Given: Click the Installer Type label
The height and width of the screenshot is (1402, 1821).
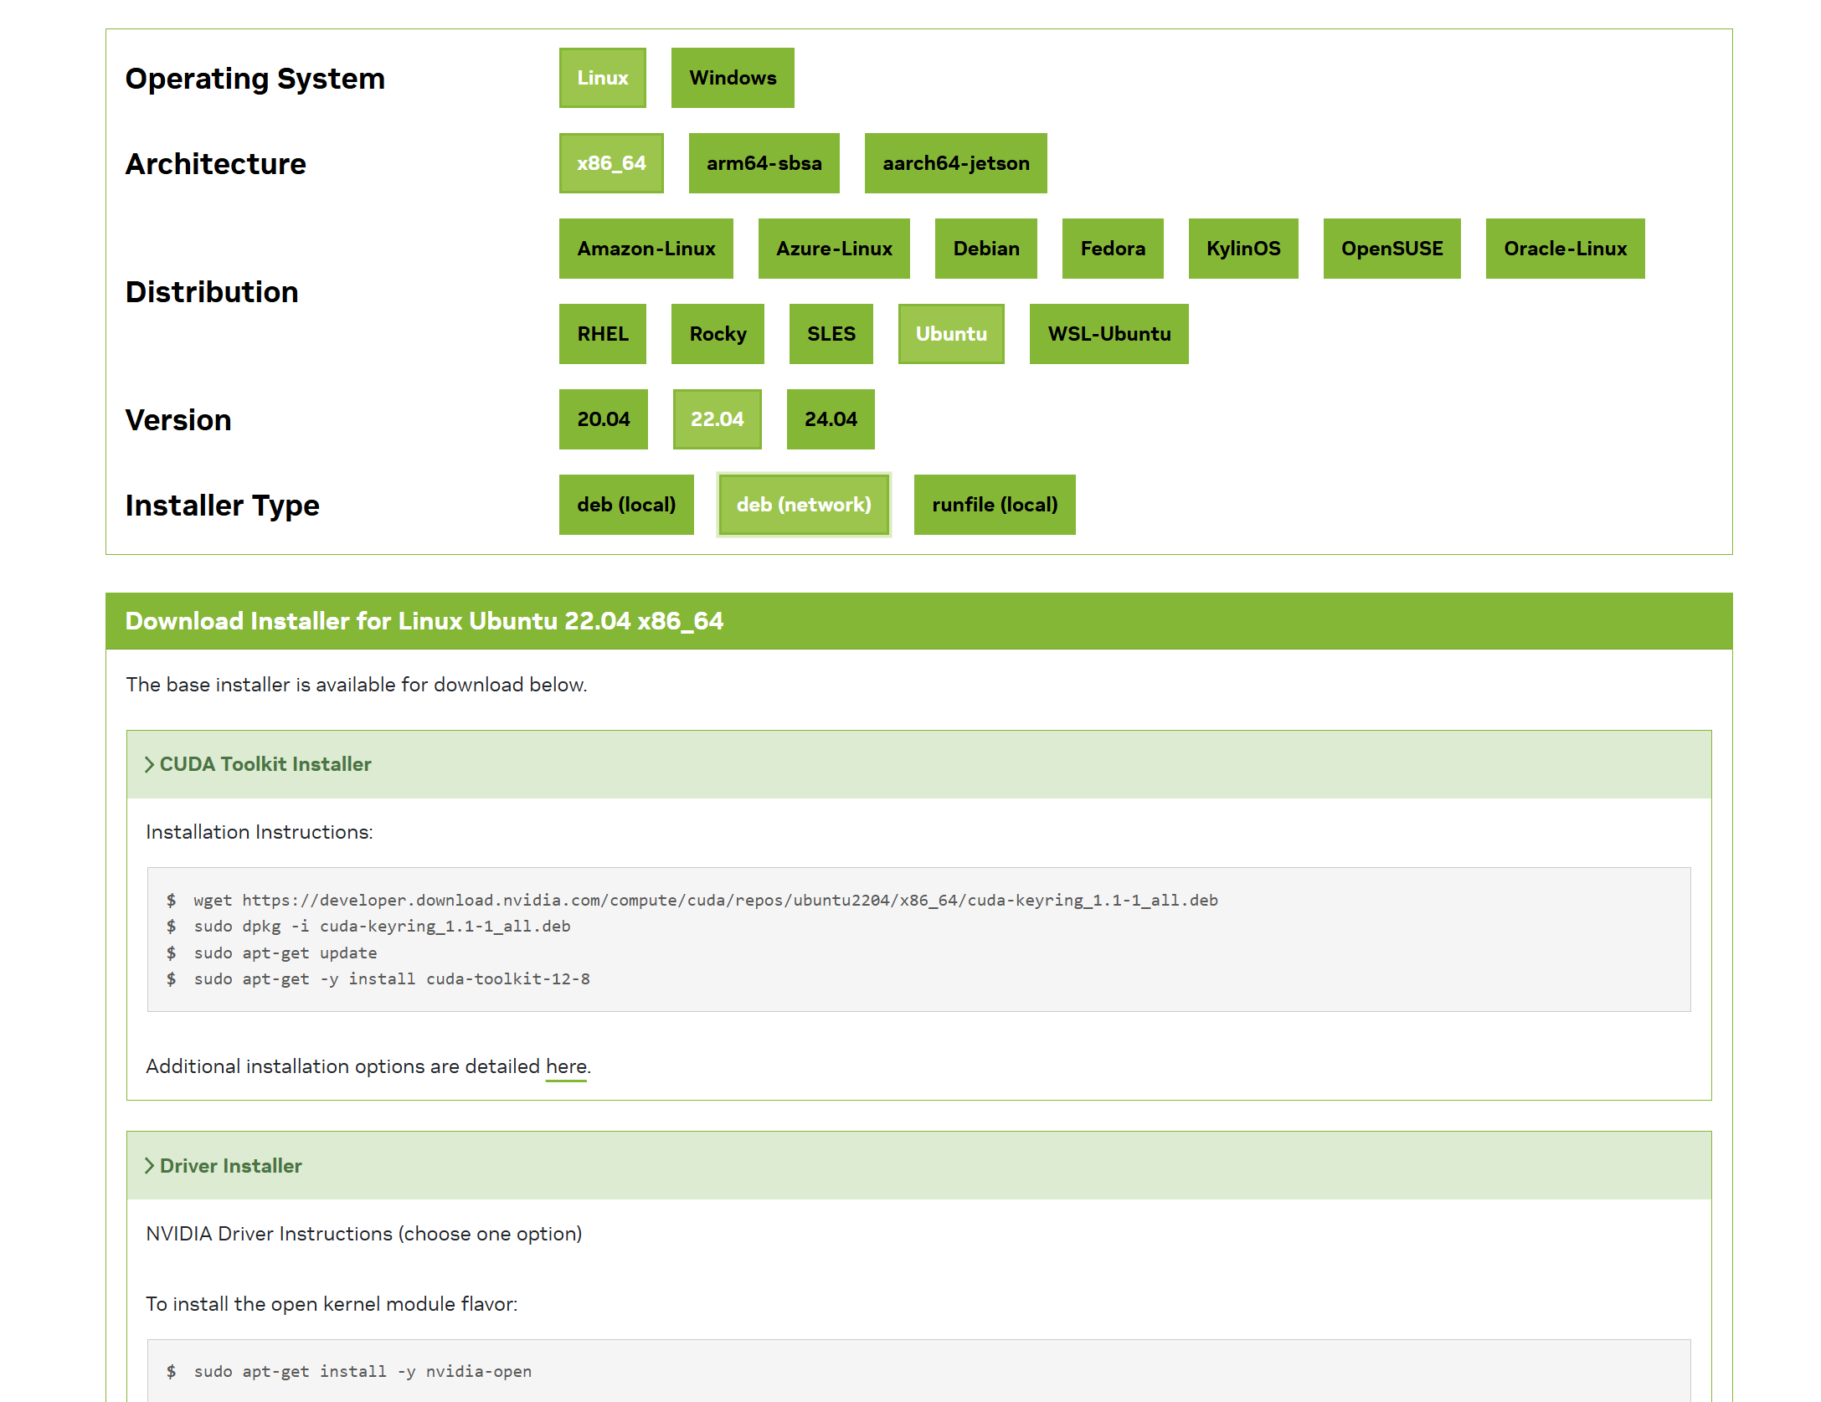Looking at the screenshot, I should pos(222,505).
